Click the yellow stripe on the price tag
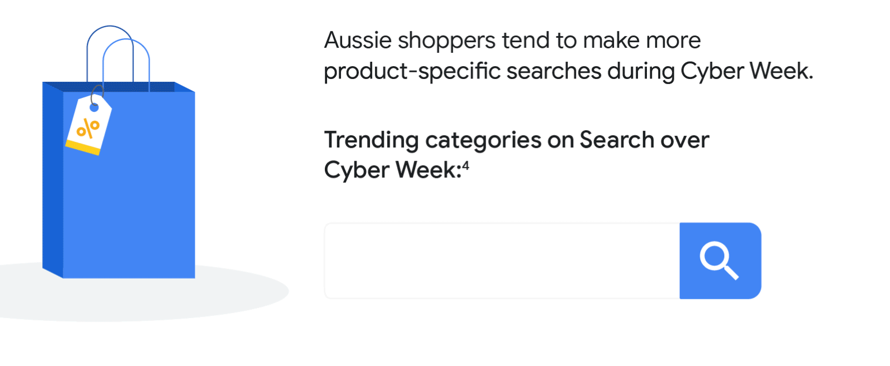 point(83,147)
